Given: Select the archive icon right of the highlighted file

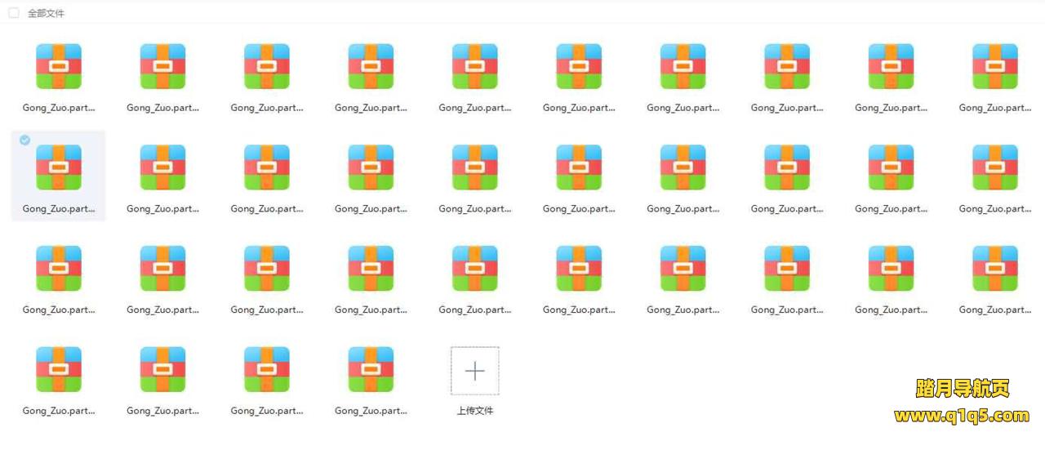Looking at the screenshot, I should [x=162, y=167].
